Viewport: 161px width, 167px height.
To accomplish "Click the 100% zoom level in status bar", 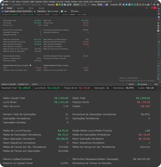I will [156, 84].
